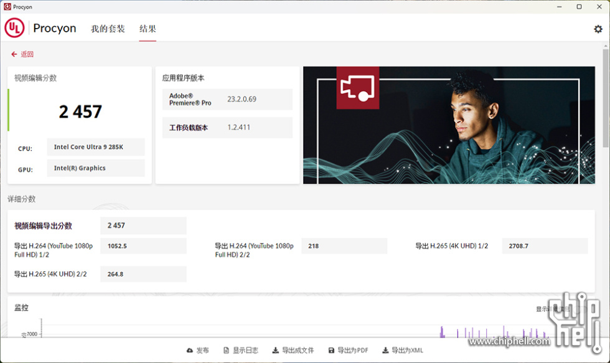Screen dimensions: 610x363
Task: Click the UL logo icon
Action: (x=14, y=28)
